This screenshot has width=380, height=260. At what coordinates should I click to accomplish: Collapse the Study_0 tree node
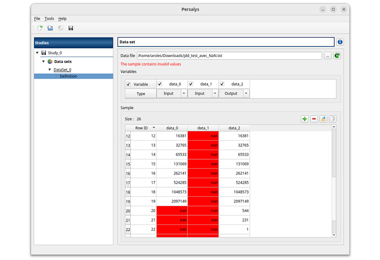[37, 53]
